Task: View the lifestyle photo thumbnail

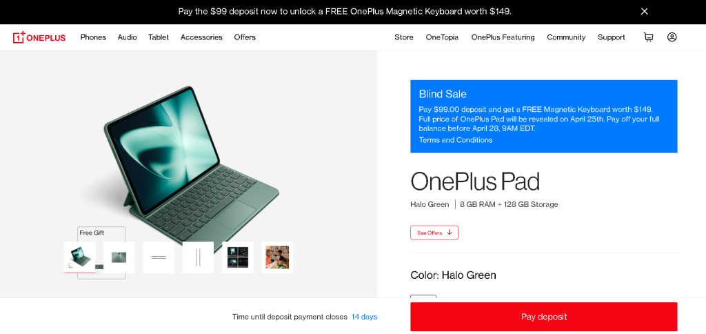Action: [277, 257]
